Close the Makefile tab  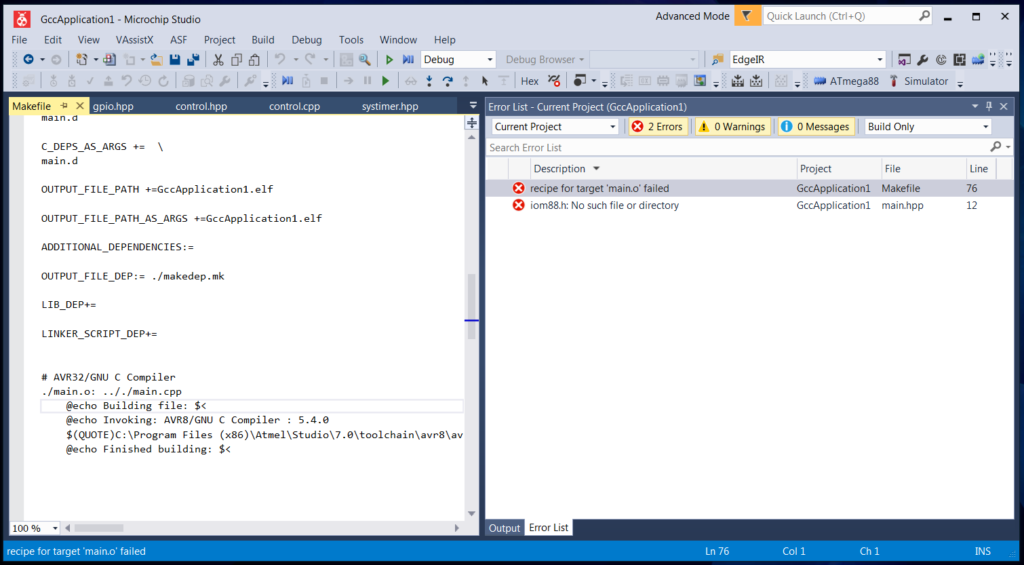pyautogui.click(x=79, y=106)
